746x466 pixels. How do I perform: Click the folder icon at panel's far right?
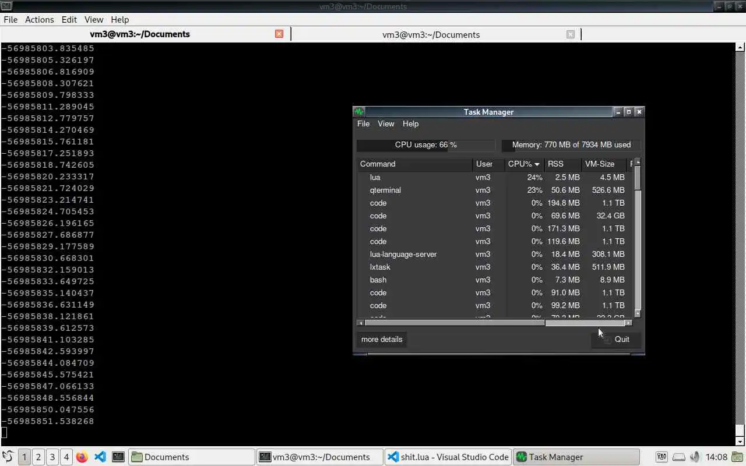(737, 457)
